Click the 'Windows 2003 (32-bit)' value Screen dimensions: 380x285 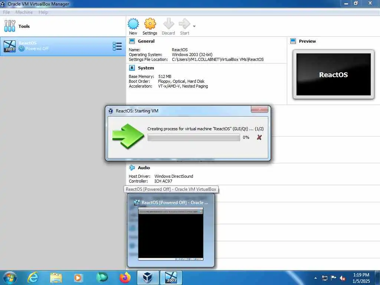[192, 55]
